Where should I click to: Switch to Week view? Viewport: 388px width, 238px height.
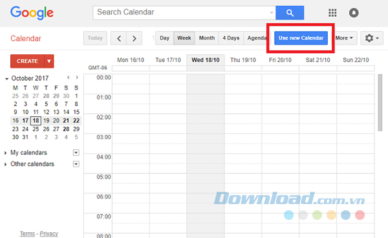(184, 38)
